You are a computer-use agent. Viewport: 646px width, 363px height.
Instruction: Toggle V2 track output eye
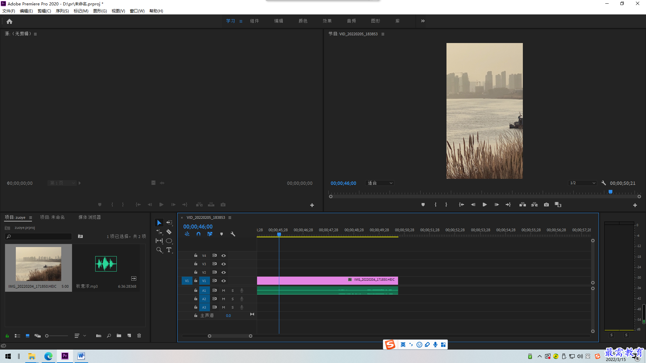(223, 272)
